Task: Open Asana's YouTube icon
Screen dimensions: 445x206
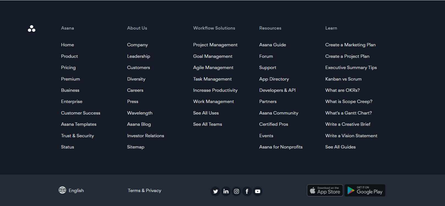Action: 258,191
